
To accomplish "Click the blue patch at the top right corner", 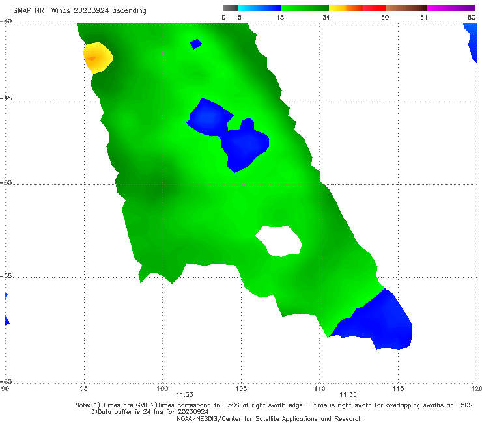I will pyautogui.click(x=472, y=43).
